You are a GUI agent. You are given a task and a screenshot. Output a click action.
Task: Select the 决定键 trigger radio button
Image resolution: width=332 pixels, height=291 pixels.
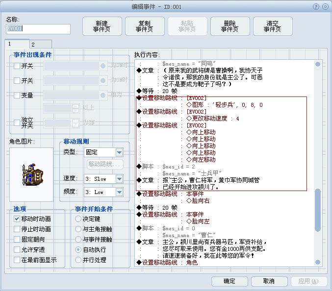coord(78,218)
